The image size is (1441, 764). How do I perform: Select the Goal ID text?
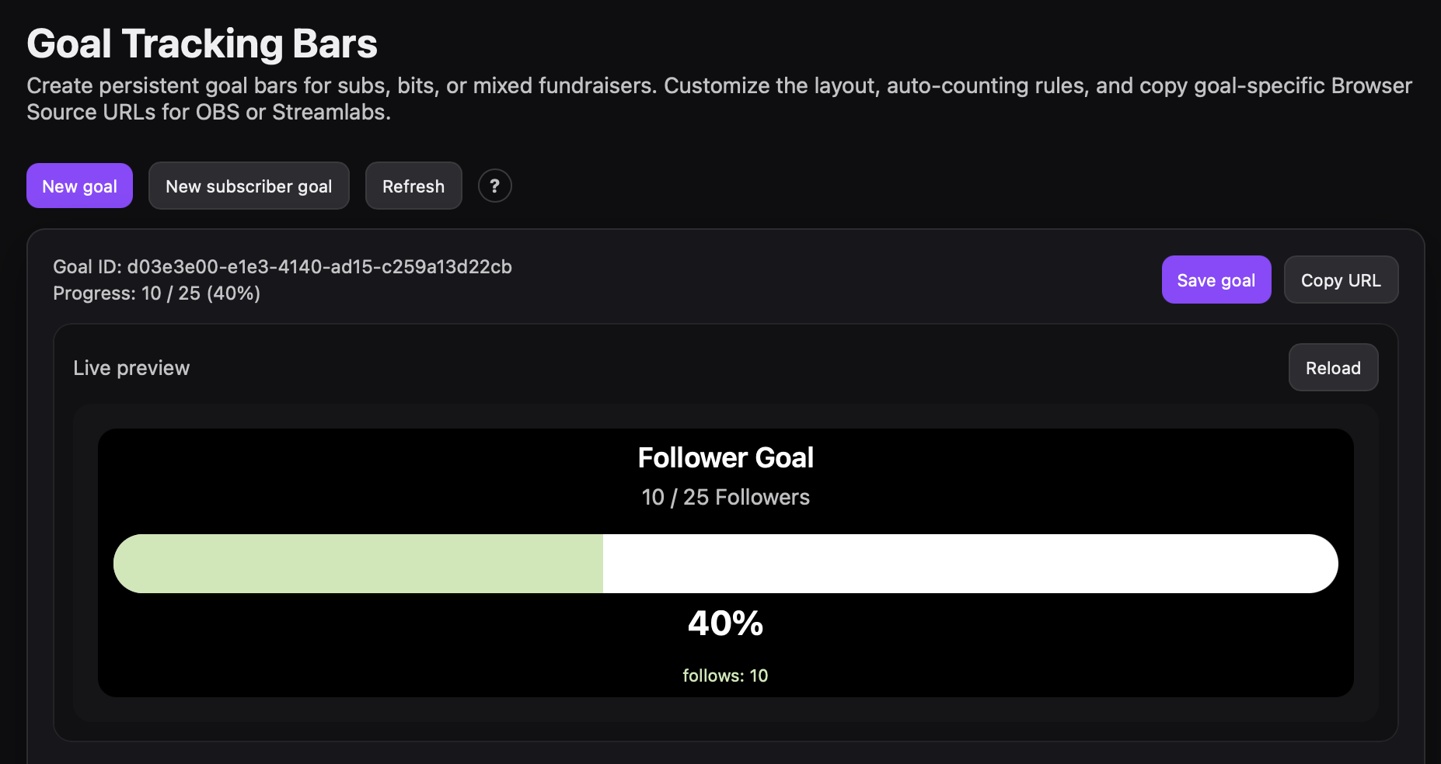282,267
